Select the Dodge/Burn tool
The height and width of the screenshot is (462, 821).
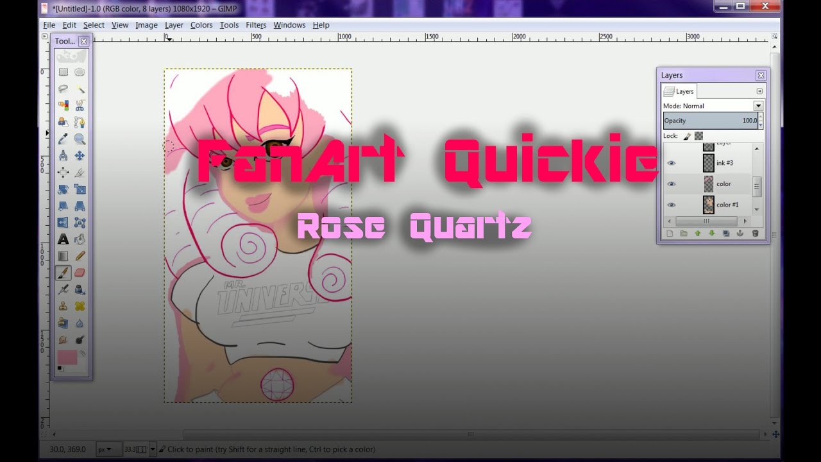(80, 339)
